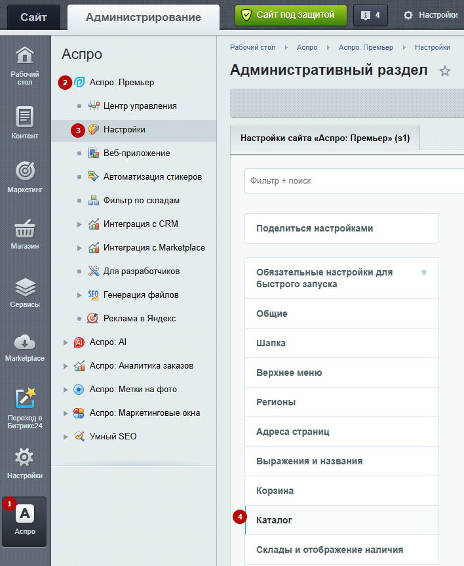
Task: Click the Генерация файлов SEO icon
Action: pyautogui.click(x=94, y=295)
